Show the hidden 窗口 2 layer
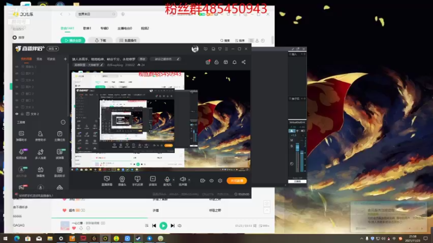Viewport: 433px width, 243px height. tap(17, 93)
